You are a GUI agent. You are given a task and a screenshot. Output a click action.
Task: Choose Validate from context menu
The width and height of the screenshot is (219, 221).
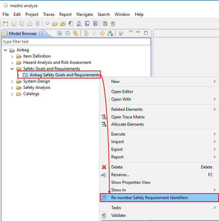pyautogui.click(x=159, y=215)
